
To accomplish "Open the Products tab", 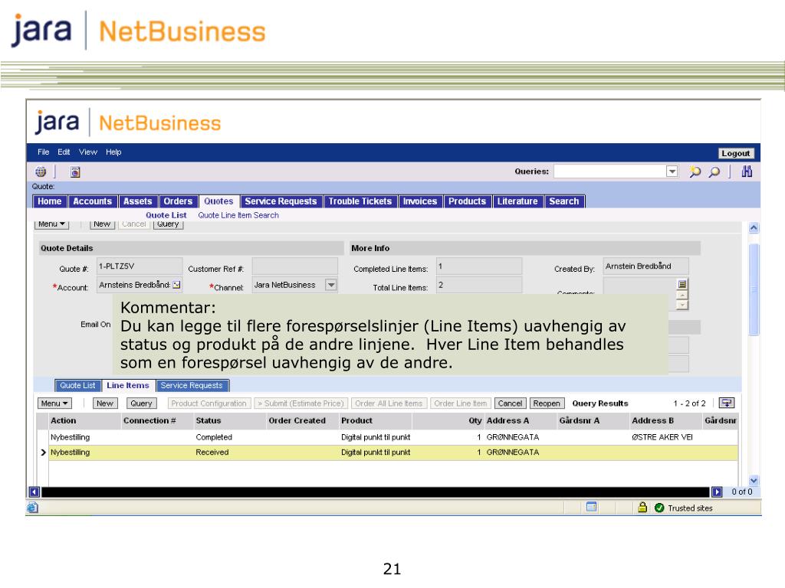I will 467,201.
